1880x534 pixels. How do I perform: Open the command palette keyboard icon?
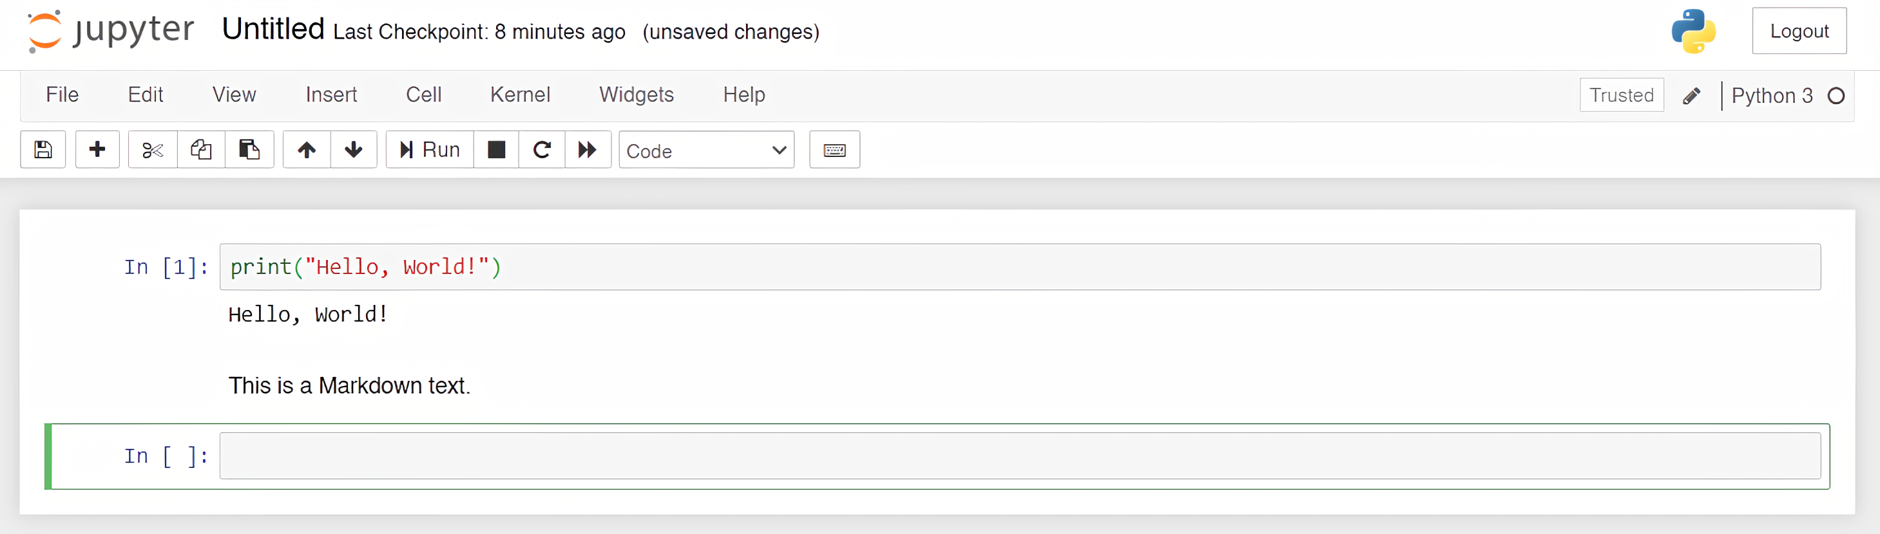click(834, 150)
